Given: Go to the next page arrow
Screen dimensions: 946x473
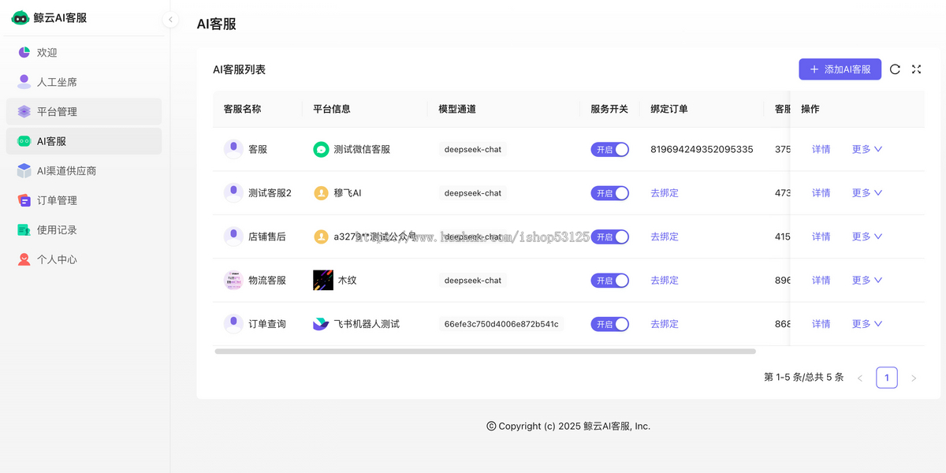Looking at the screenshot, I should [914, 378].
